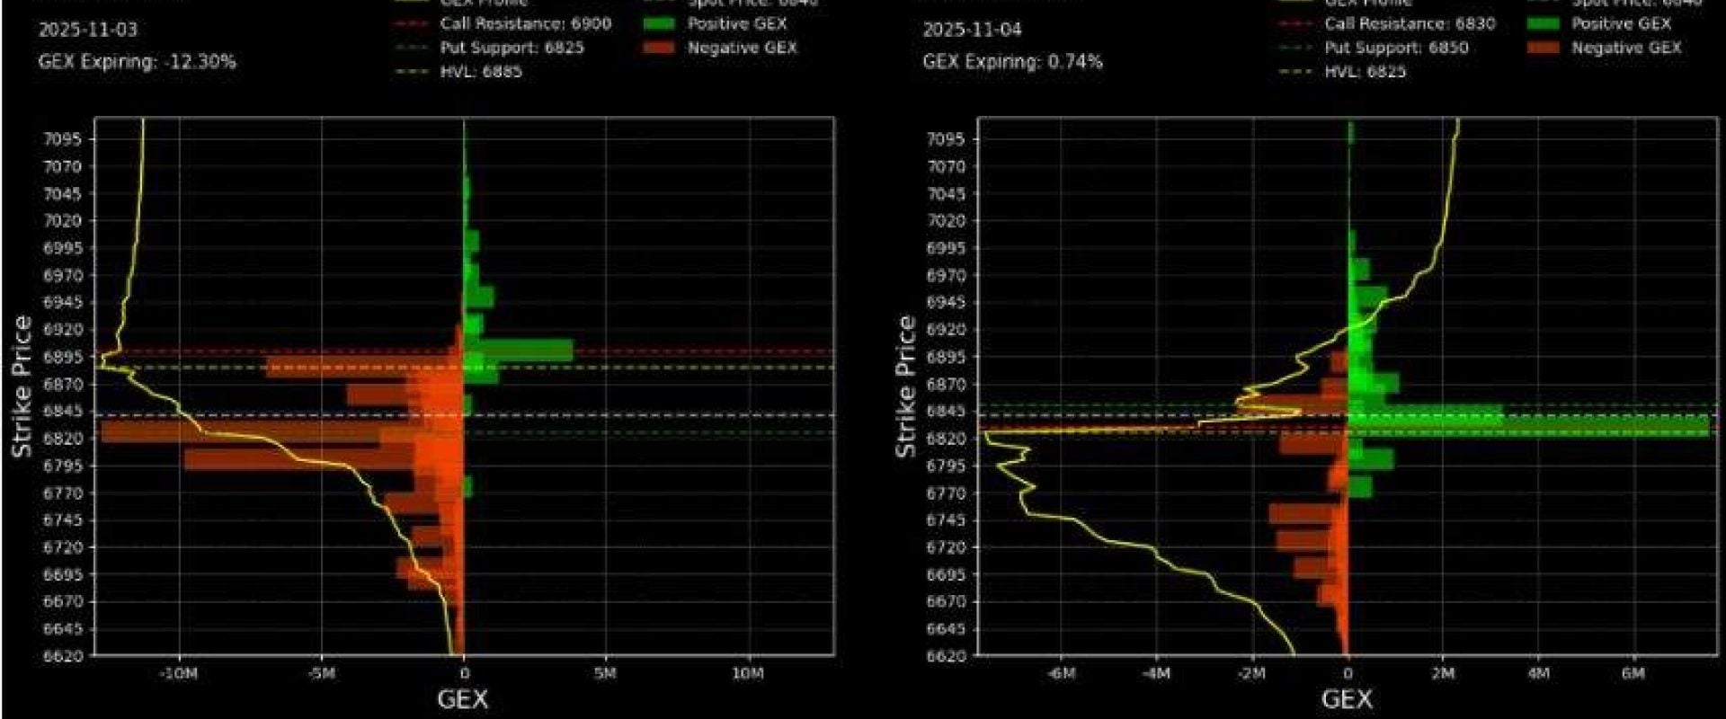The height and width of the screenshot is (719, 1726).
Task: Click the -10M tick on left chart's GEX axis
Action: coord(178,674)
